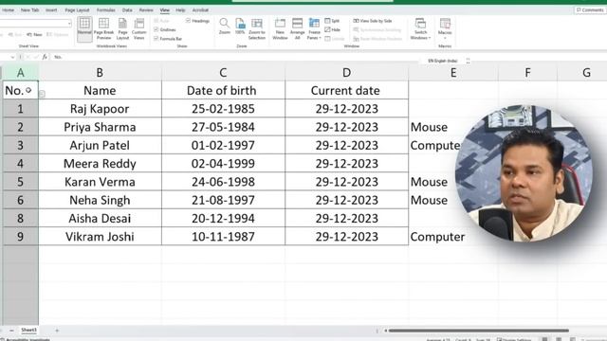Click the Insert Function fx icon
Viewport: 607px width, 341px height.
click(45, 57)
